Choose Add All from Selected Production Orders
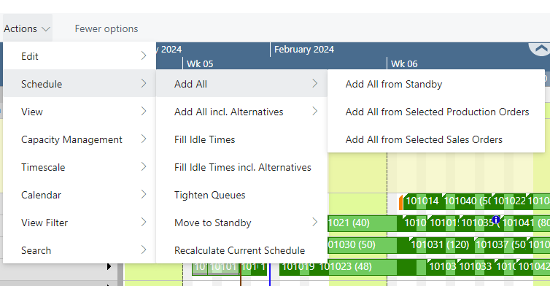Screen dimensions: 550x286 click(x=436, y=112)
